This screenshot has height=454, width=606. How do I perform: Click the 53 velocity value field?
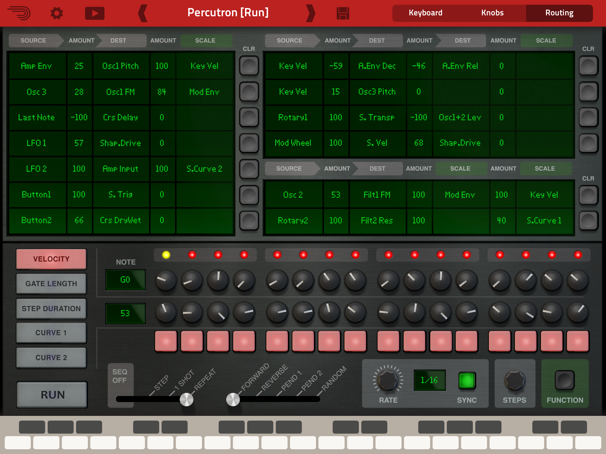click(125, 313)
